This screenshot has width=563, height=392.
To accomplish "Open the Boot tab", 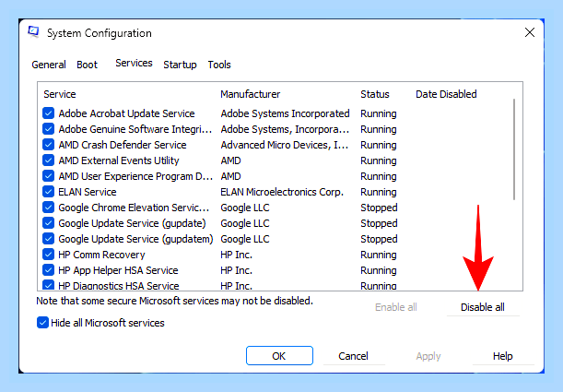I will tap(87, 65).
